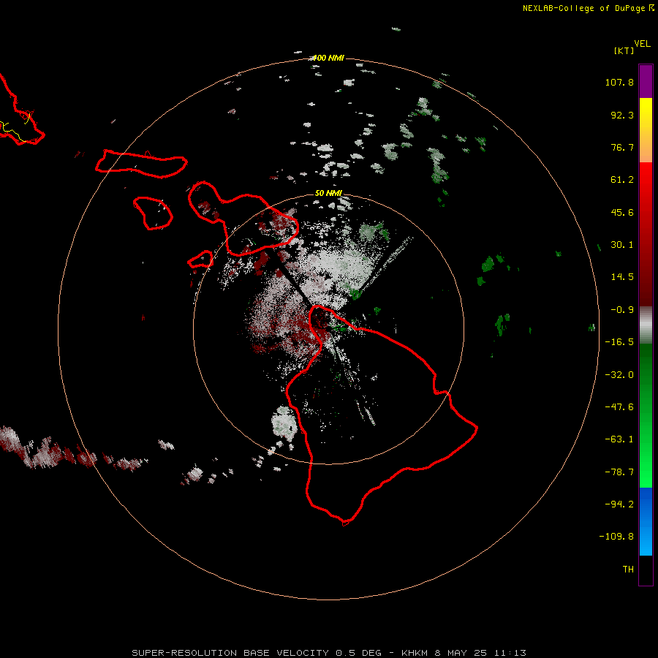
Task: Select the 45.6 scale value
Action: [x=622, y=212]
